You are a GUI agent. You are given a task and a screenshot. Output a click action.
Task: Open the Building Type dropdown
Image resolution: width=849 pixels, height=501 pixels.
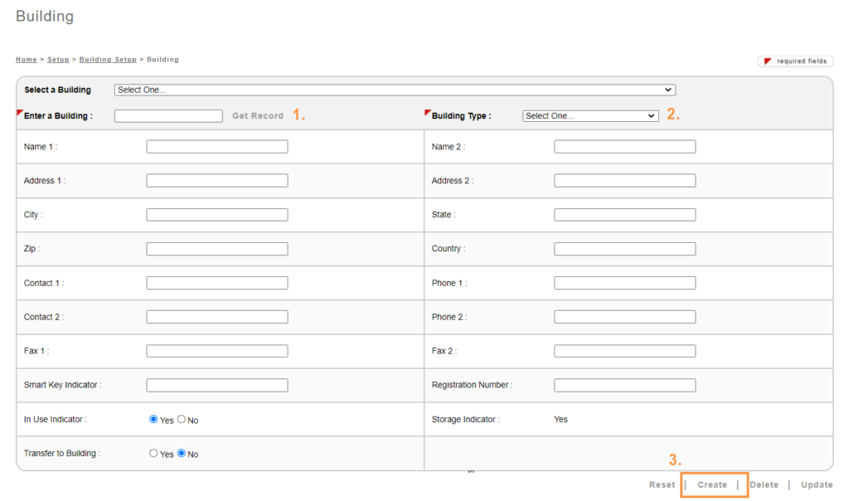coord(590,116)
